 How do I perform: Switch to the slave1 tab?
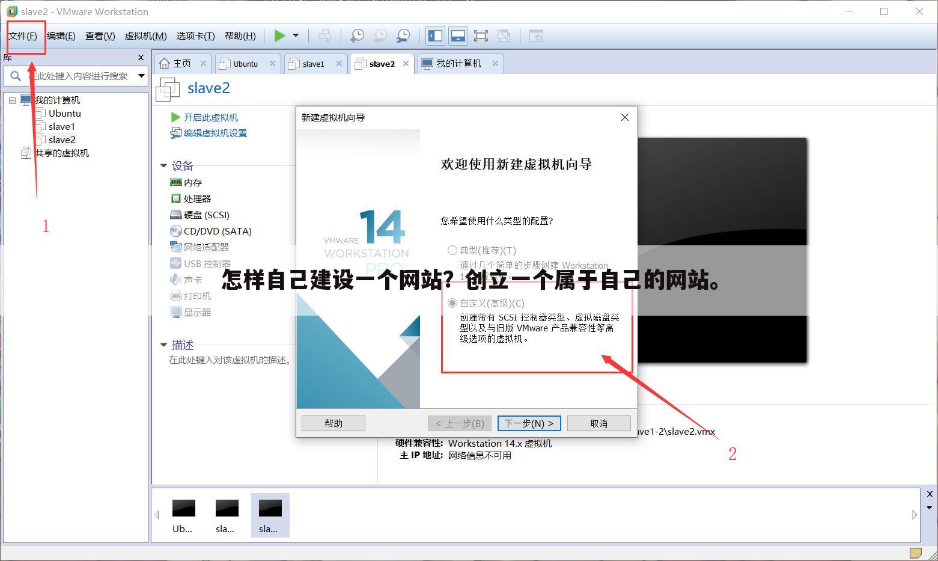(x=313, y=63)
